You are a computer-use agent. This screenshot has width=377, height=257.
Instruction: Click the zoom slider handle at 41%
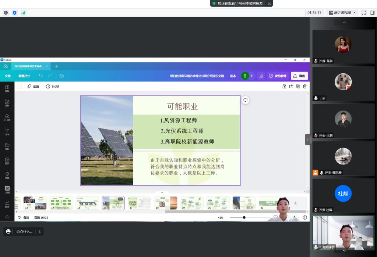(244, 217)
